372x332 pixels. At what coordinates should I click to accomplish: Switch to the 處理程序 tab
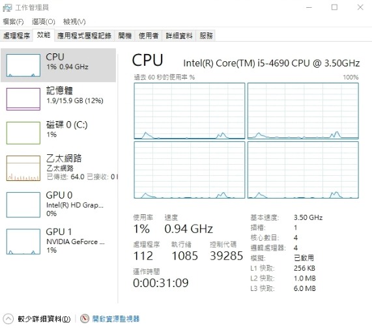point(16,36)
